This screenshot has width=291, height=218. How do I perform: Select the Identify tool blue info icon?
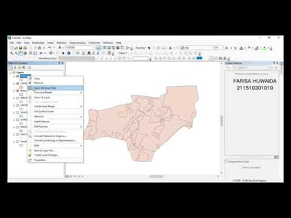click(69, 53)
